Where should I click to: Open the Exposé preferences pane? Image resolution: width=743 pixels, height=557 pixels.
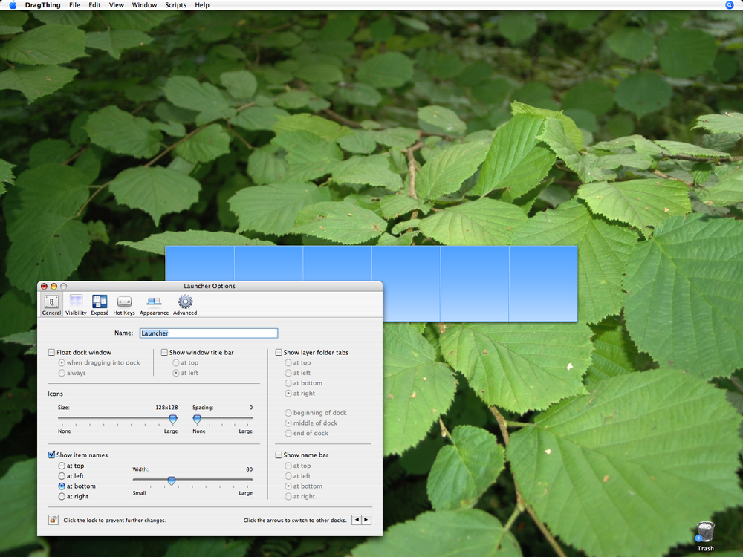click(100, 303)
